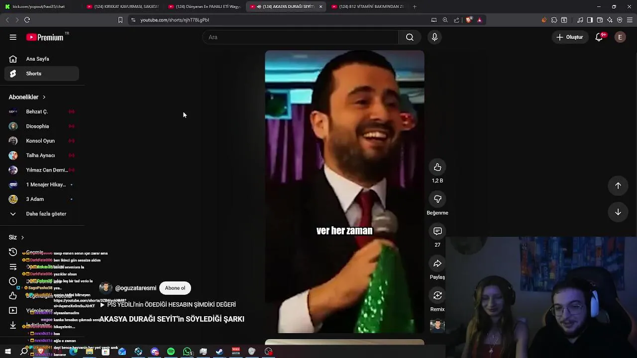This screenshot has width=637, height=358.
Task: Switch to KIRKKAT KAVURMASI tab
Action: click(122, 6)
